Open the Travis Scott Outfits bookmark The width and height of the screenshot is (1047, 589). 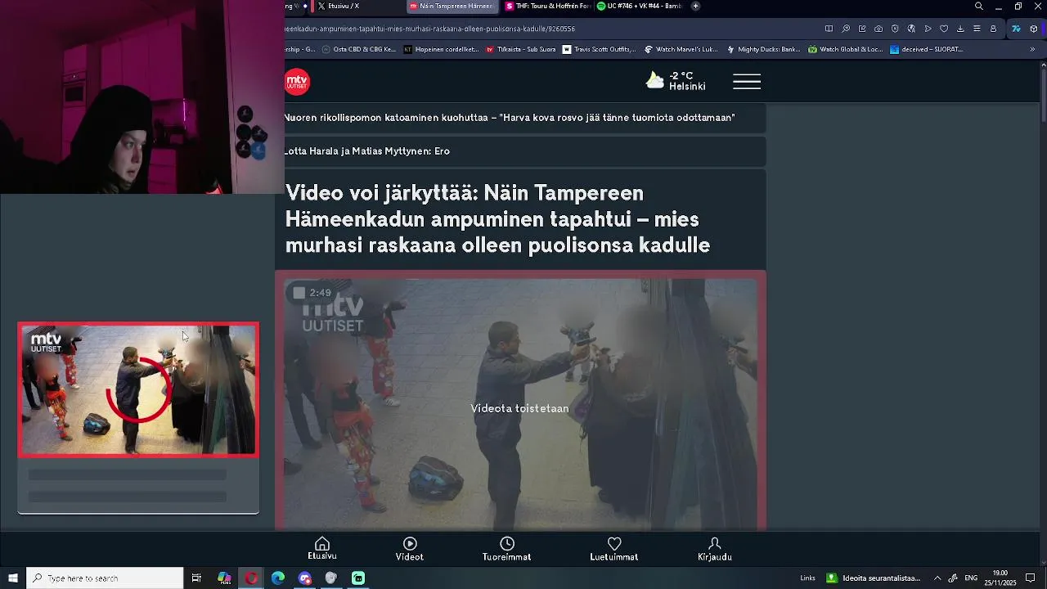tap(599, 49)
